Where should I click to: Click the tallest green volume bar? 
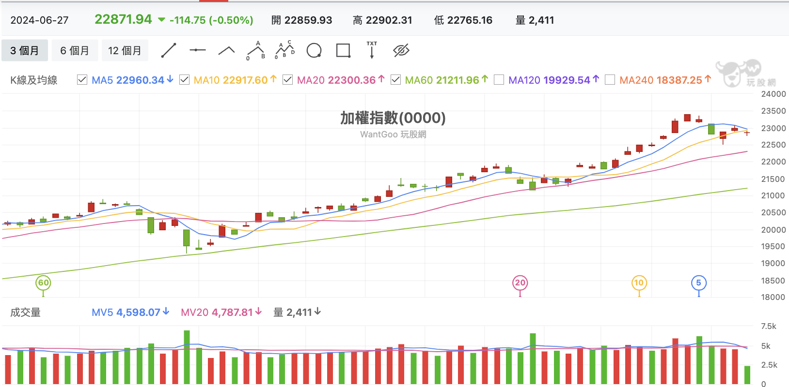(187, 357)
